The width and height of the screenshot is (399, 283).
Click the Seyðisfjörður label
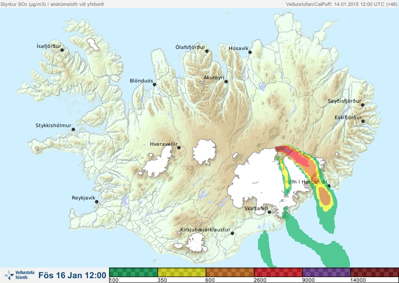point(344,101)
